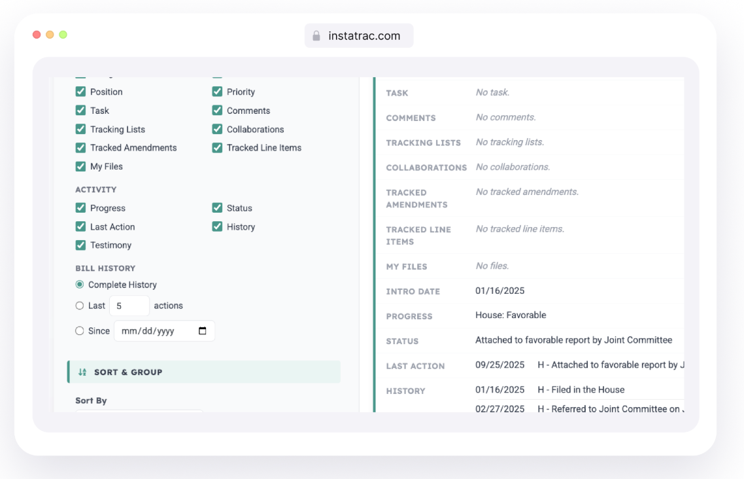Uncheck the Position checkbox
Screen dimensions: 744x479
pos(80,92)
